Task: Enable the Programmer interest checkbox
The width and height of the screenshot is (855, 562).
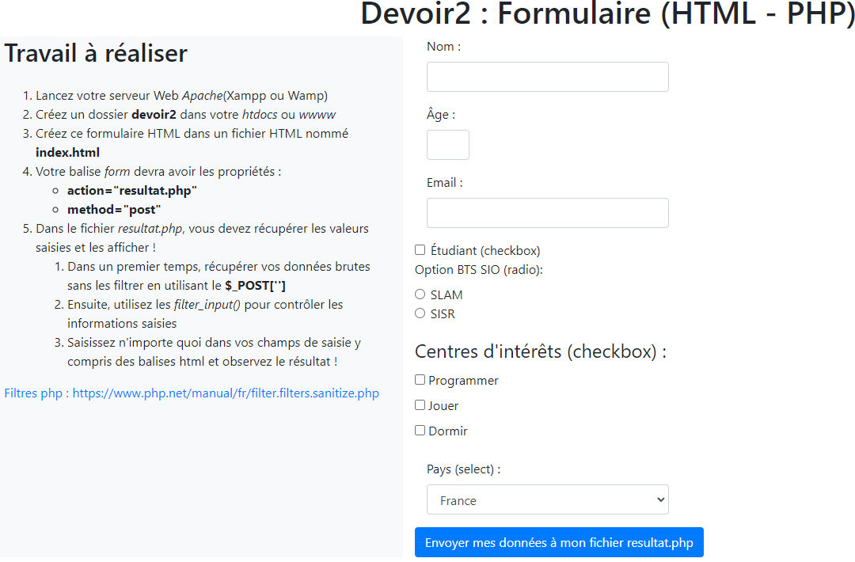Action: coord(420,380)
